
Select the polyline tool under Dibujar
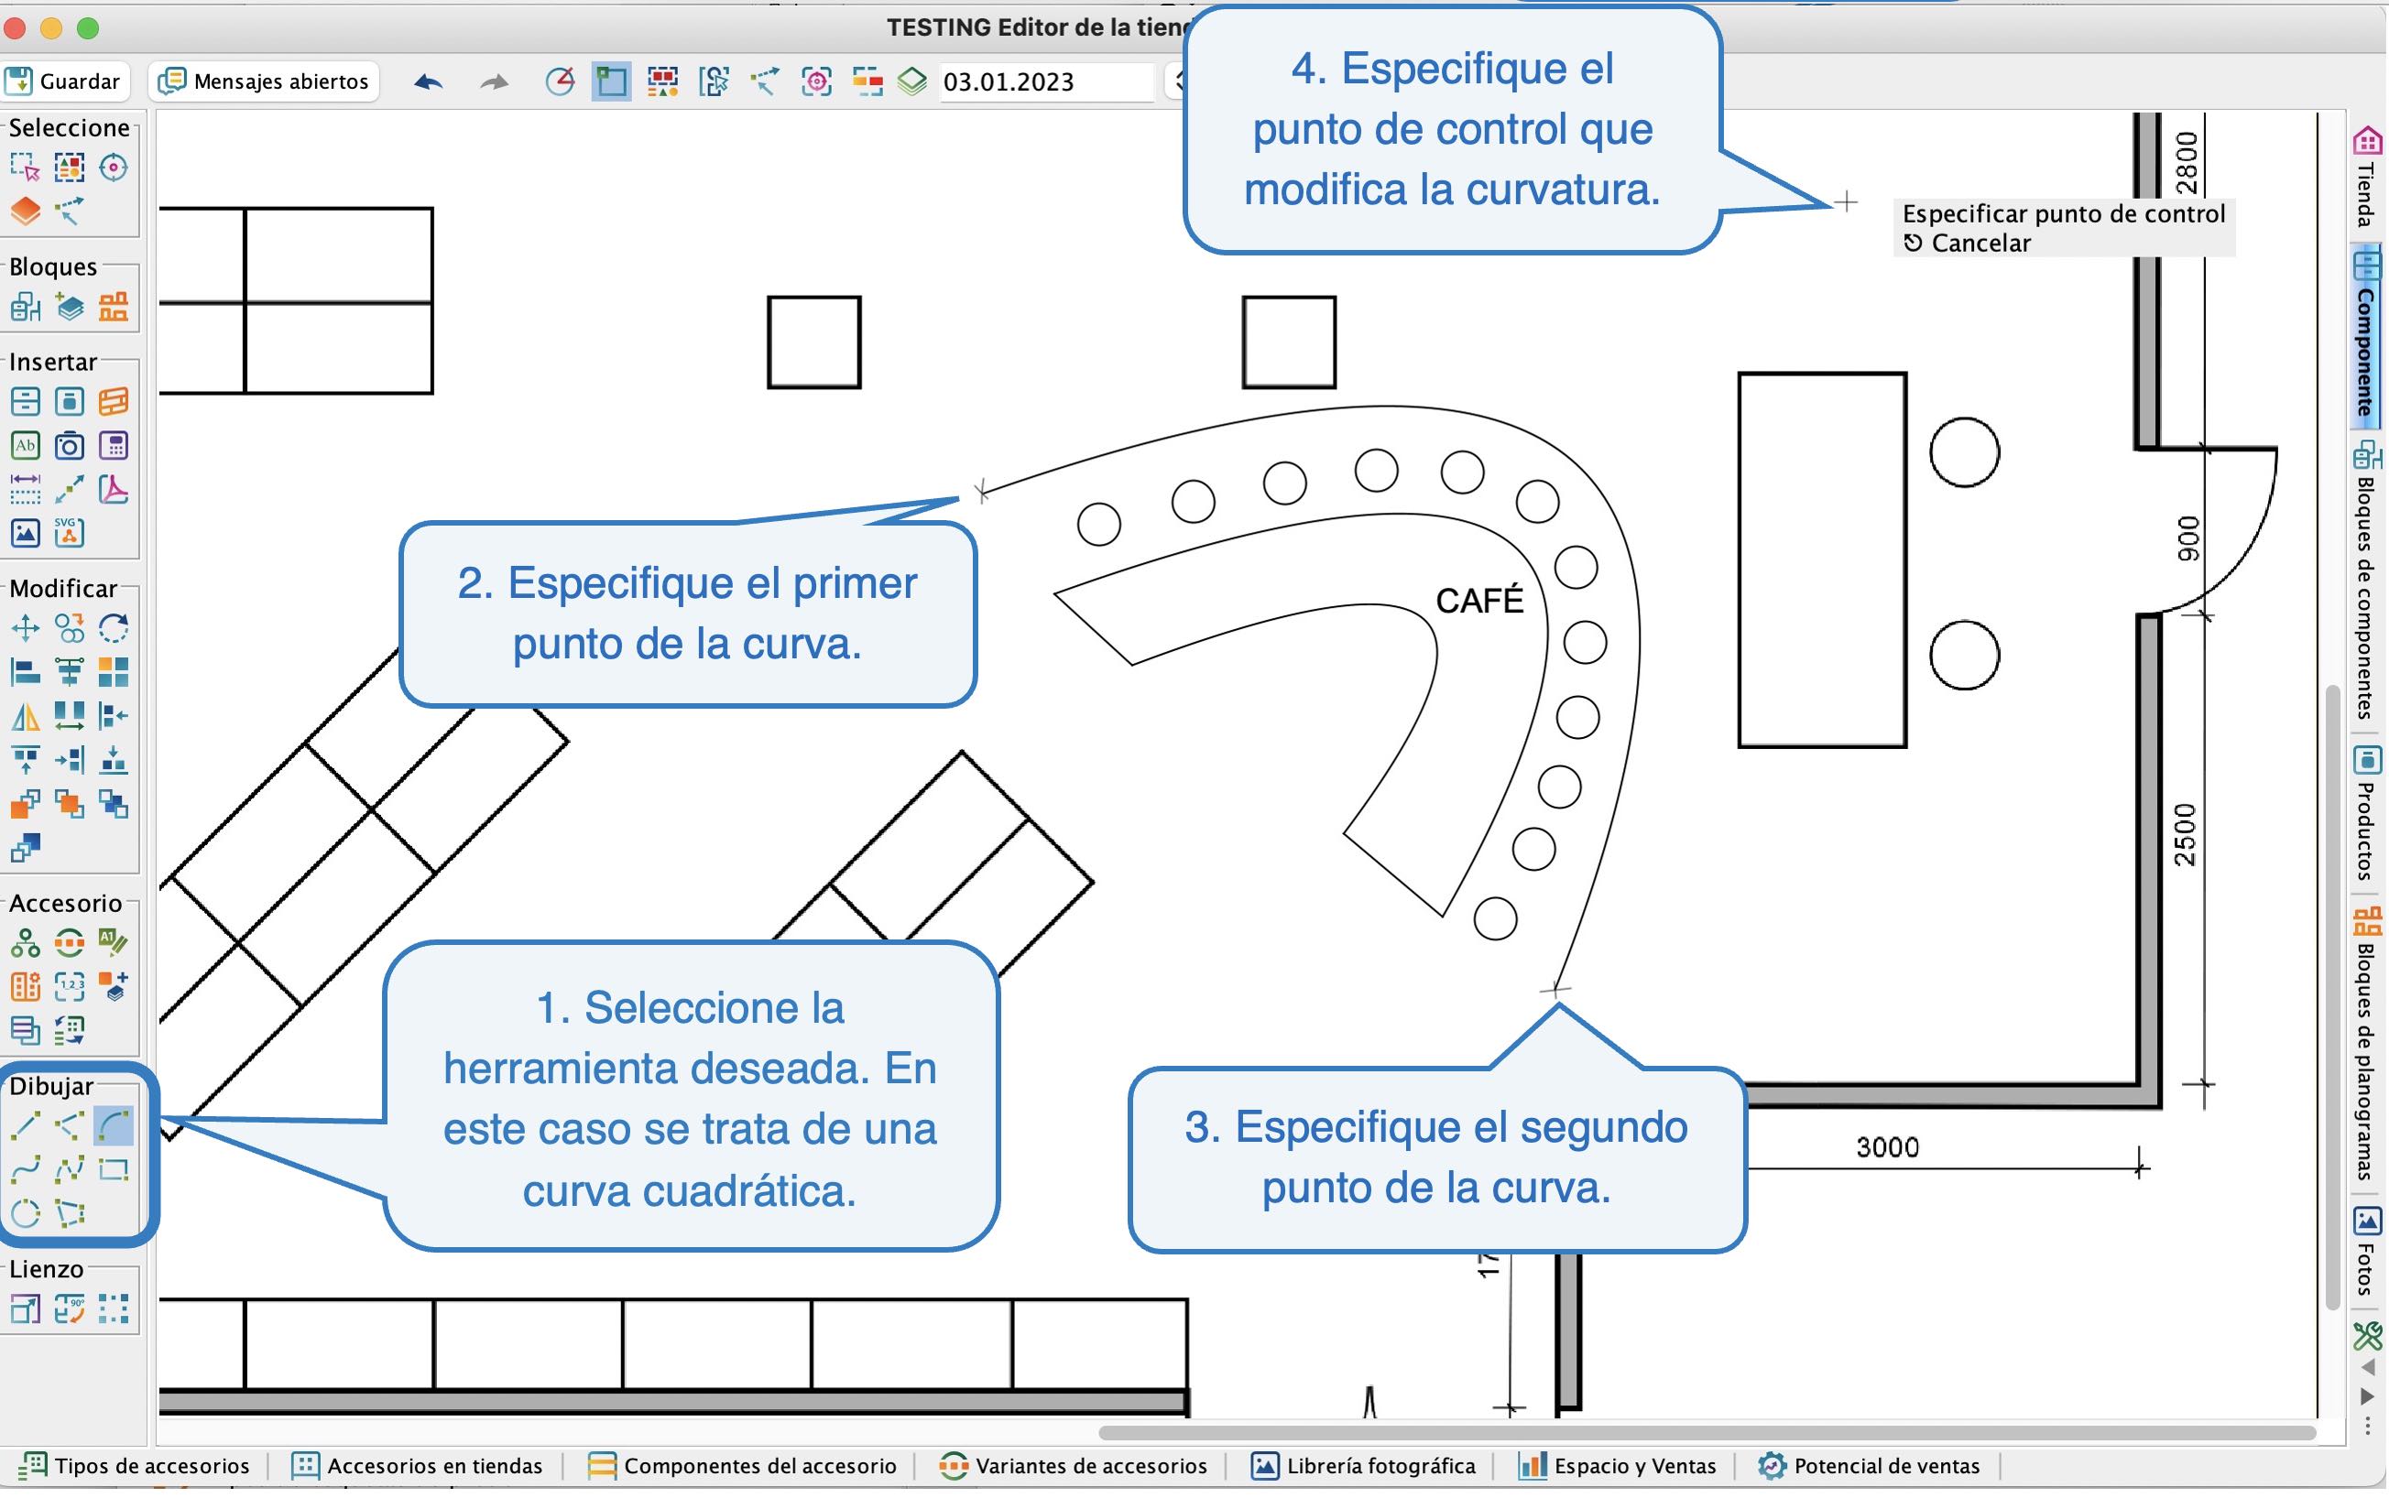coord(70,1126)
